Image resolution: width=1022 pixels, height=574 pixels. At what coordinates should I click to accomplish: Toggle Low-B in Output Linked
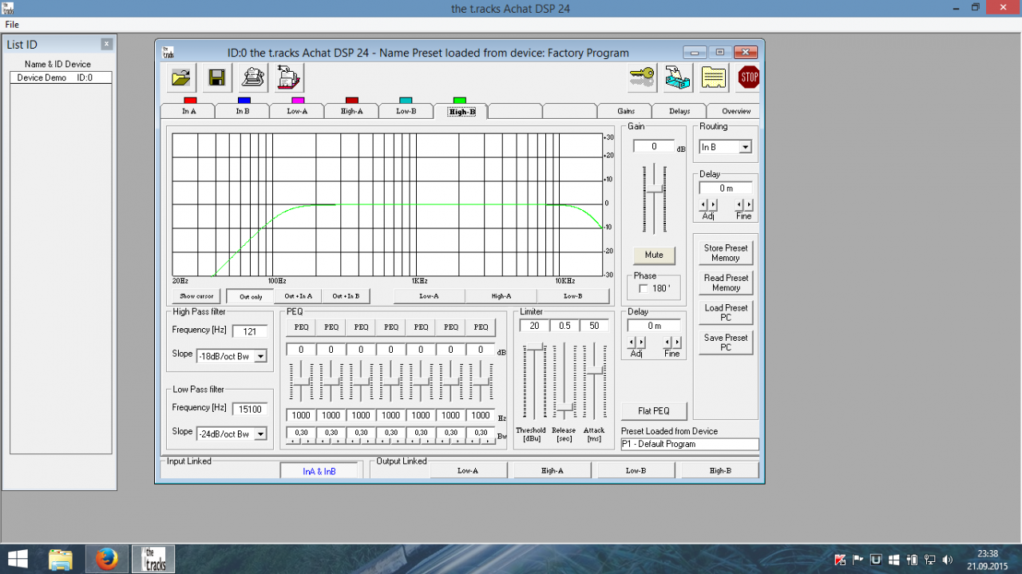coord(636,471)
